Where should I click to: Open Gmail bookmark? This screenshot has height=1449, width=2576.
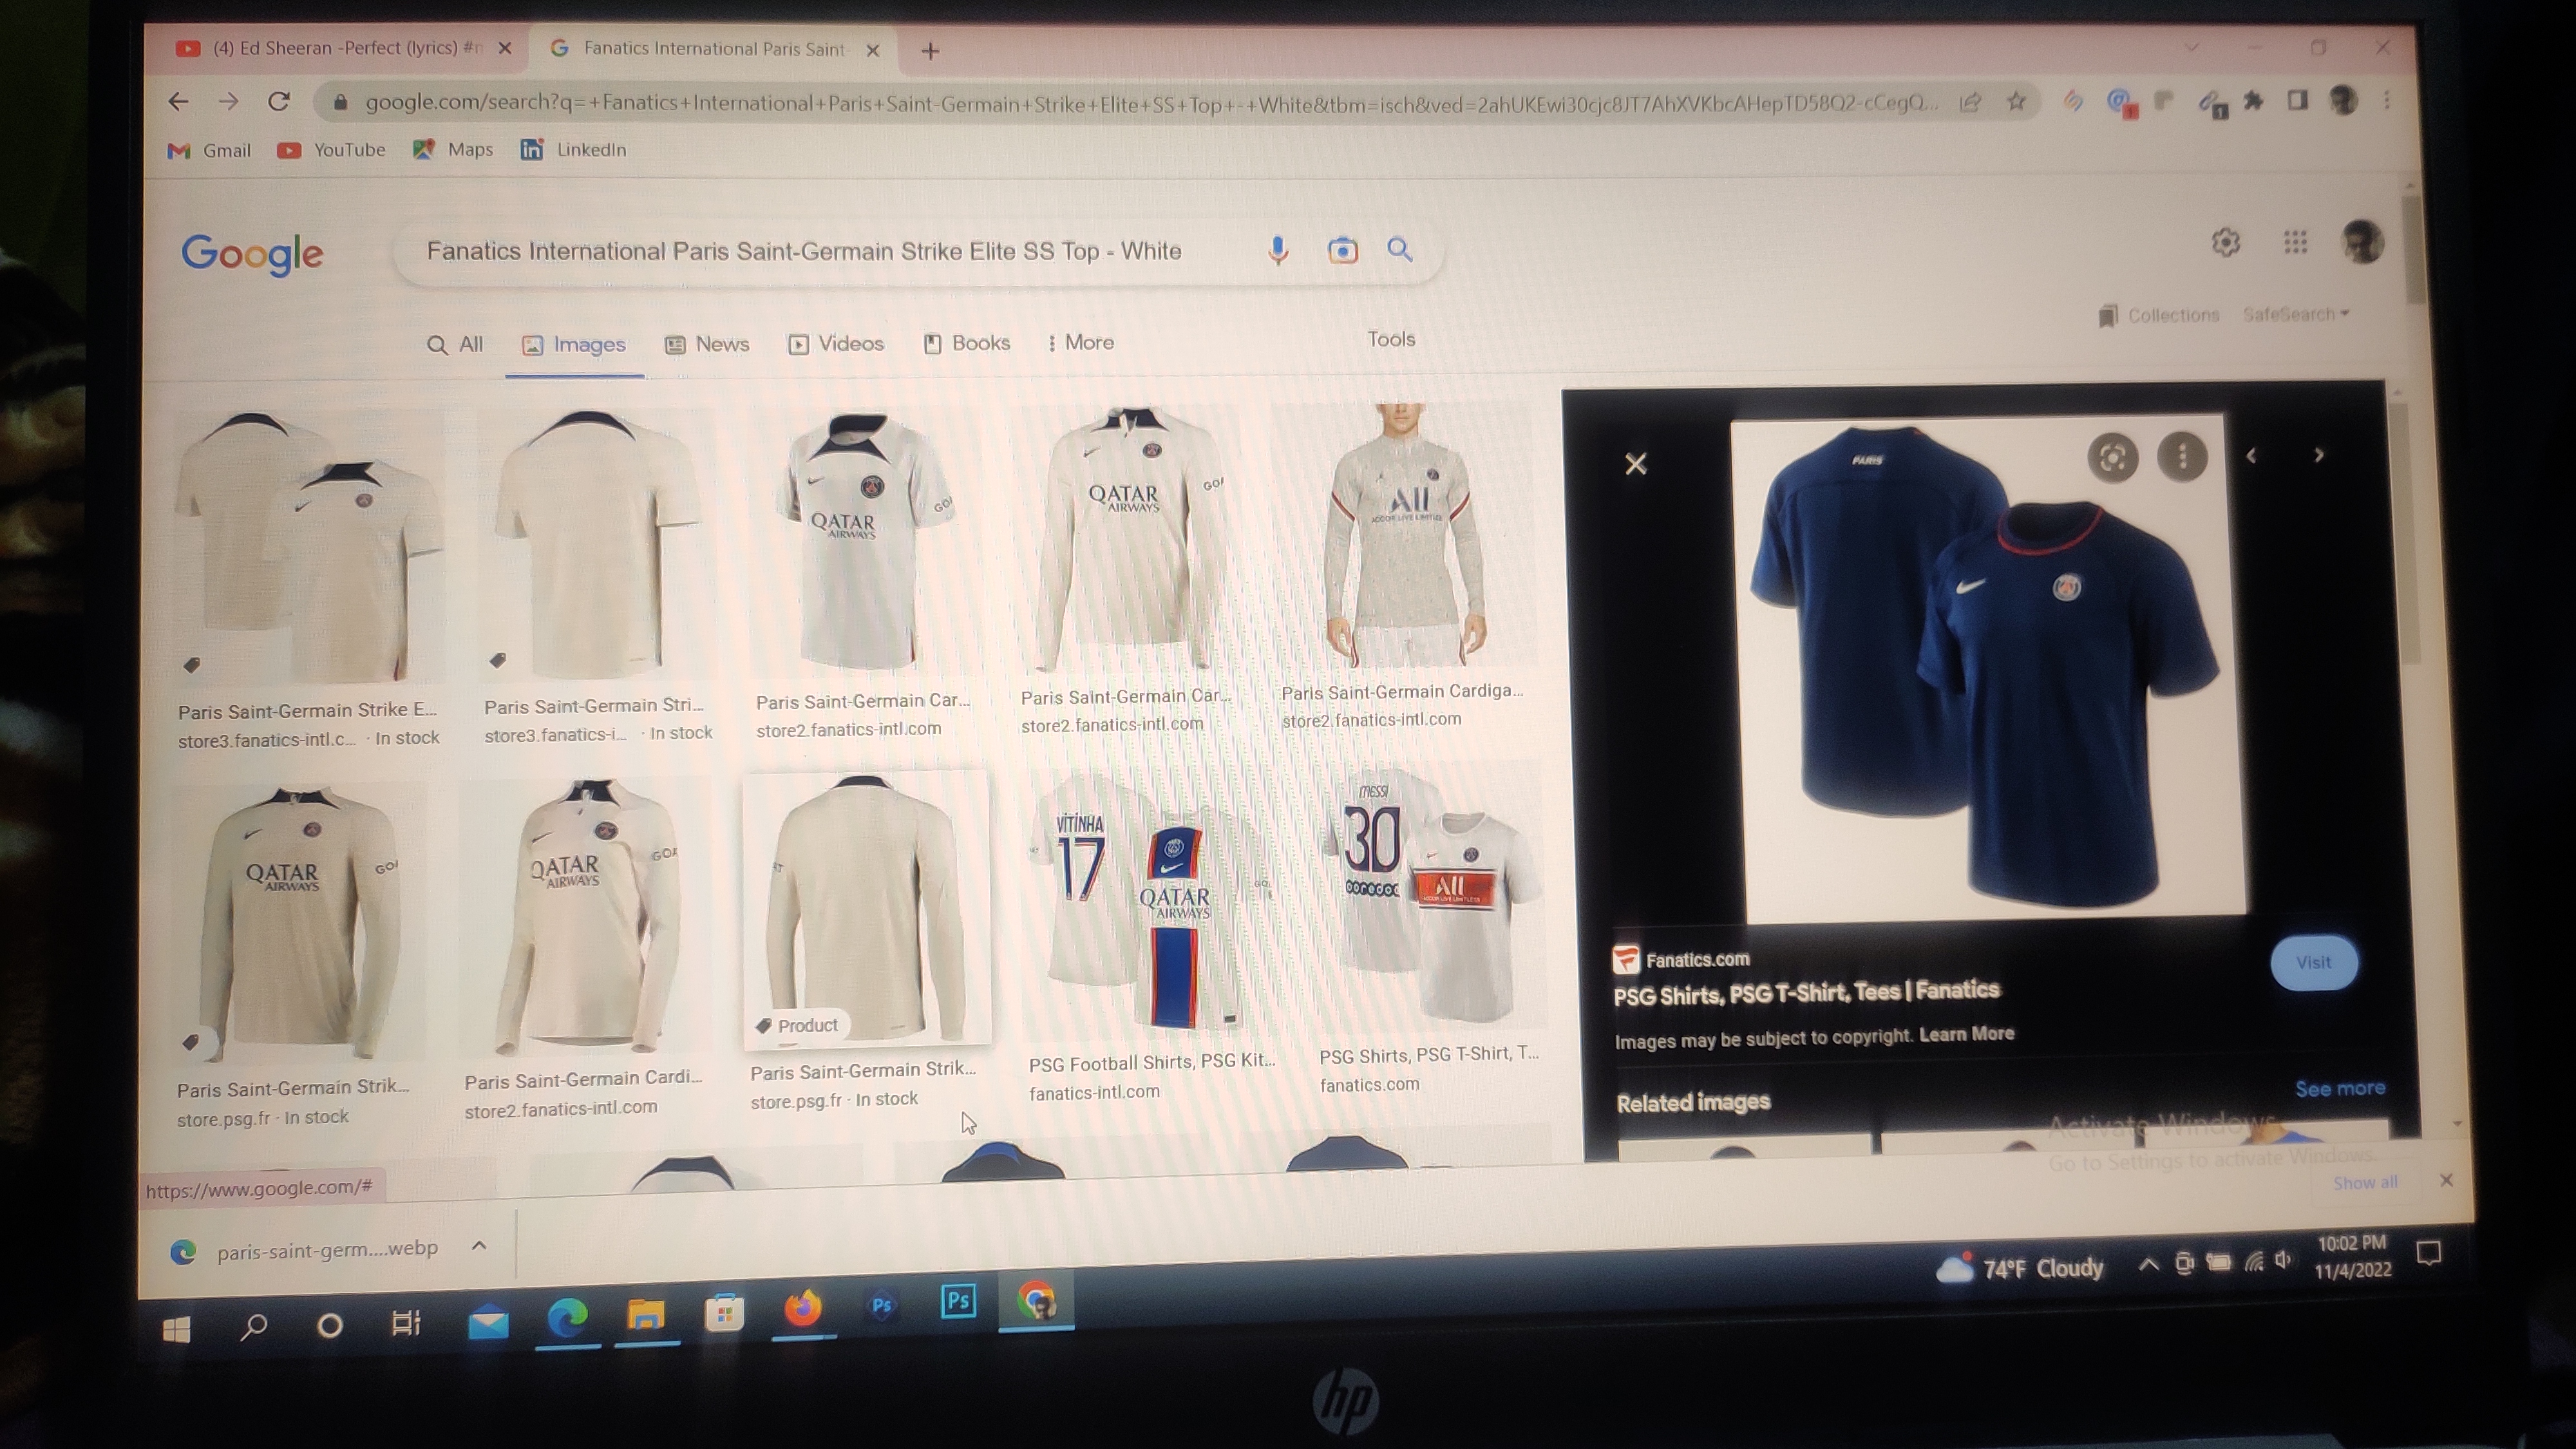[x=209, y=150]
